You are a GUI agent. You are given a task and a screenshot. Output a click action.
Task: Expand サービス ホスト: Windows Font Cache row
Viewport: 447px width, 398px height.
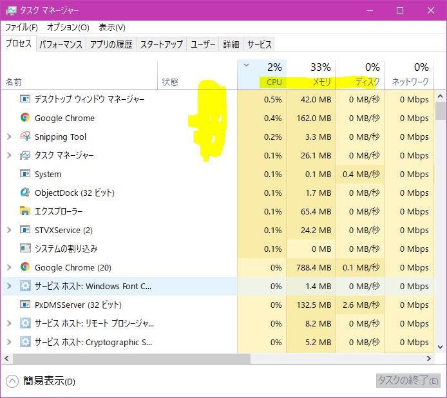tap(9, 286)
